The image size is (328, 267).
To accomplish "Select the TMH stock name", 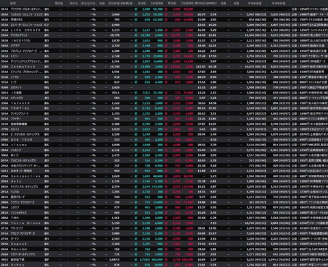I will pyautogui.click(x=15, y=218).
